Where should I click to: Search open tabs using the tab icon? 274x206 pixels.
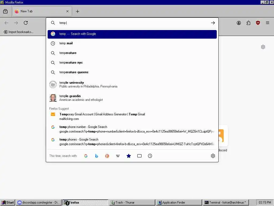[139, 156]
